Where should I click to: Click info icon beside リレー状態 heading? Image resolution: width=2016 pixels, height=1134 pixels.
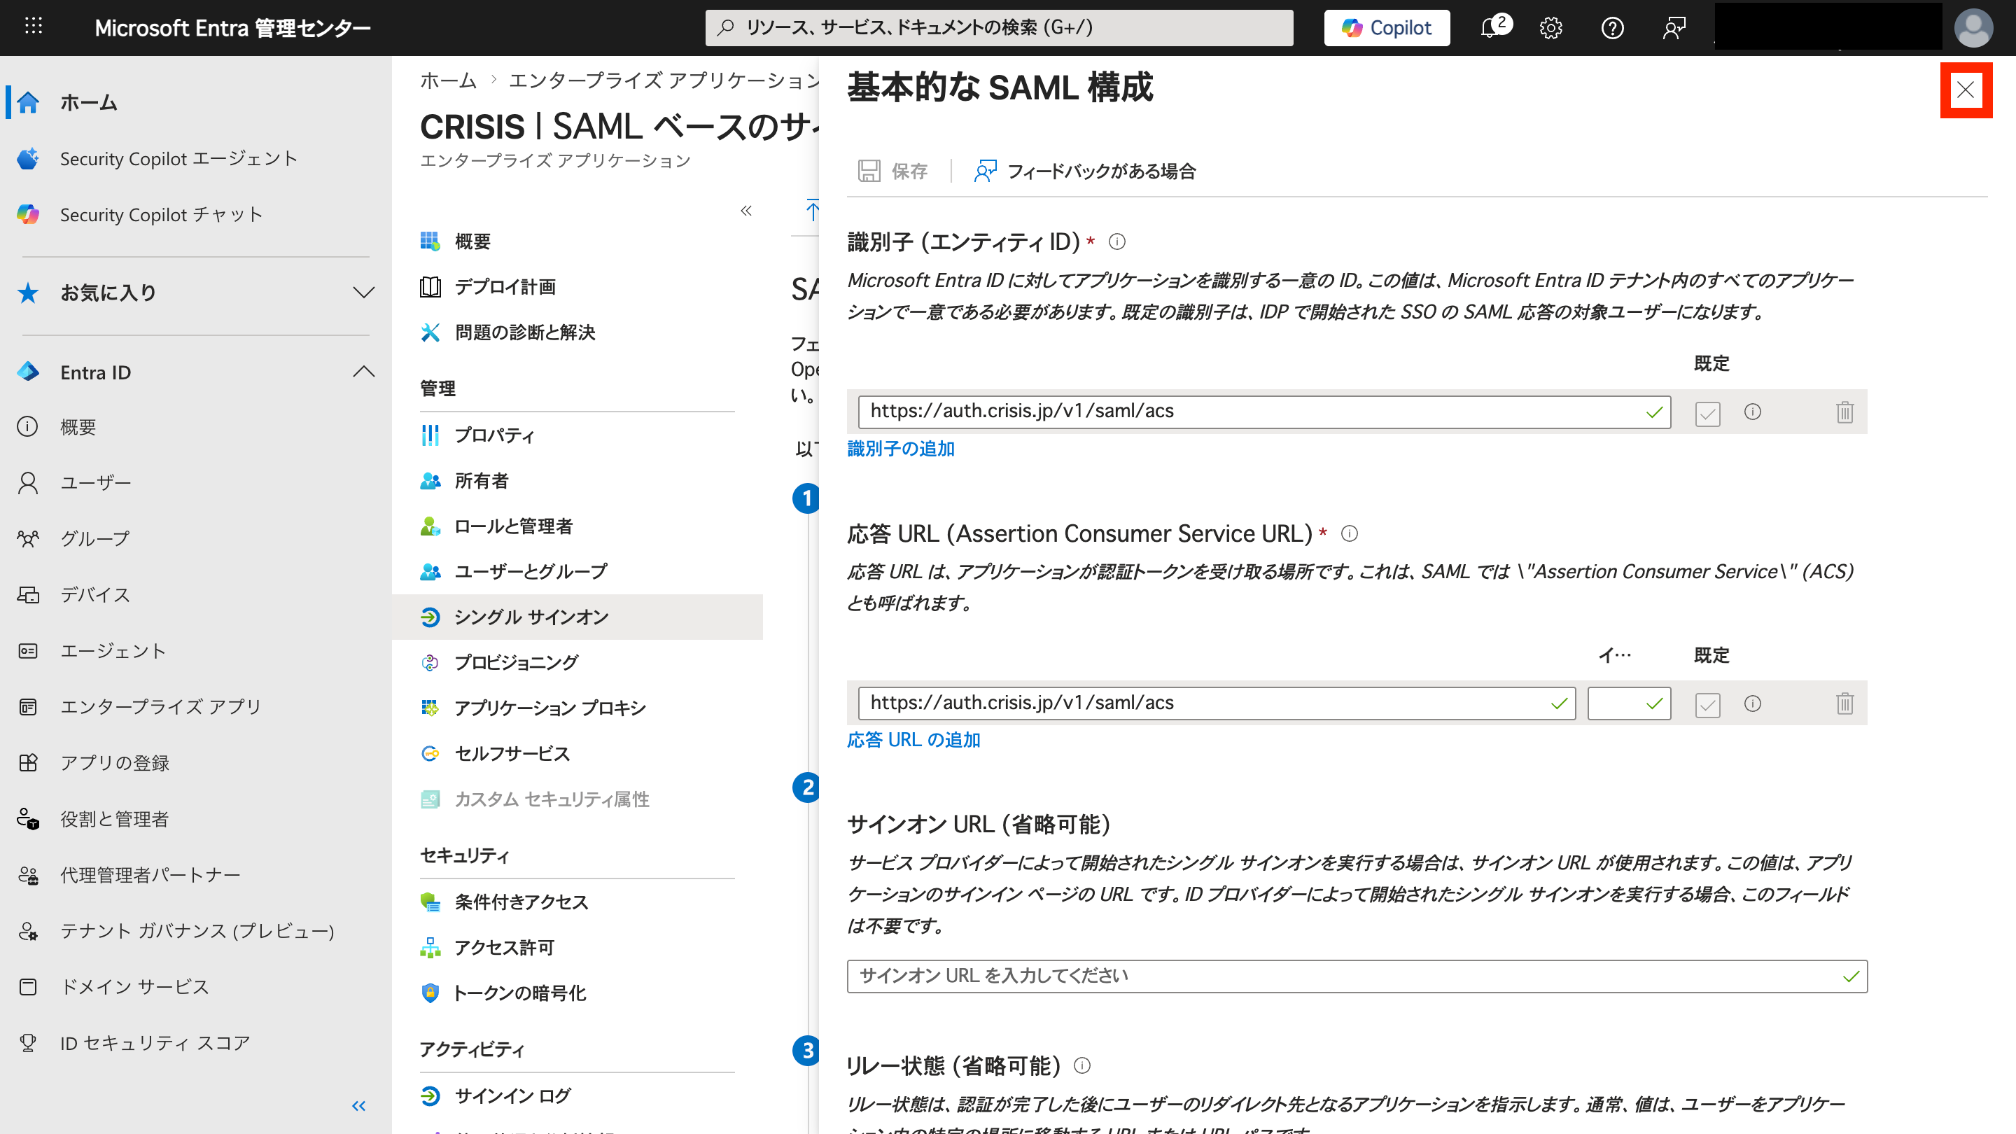pyautogui.click(x=1081, y=1065)
